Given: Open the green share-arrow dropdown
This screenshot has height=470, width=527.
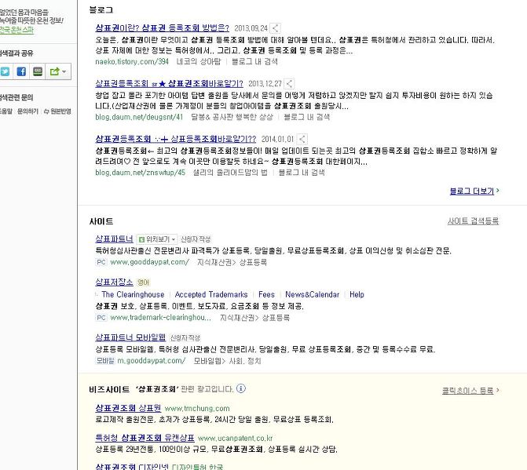Looking at the screenshot, I should coord(58,71).
